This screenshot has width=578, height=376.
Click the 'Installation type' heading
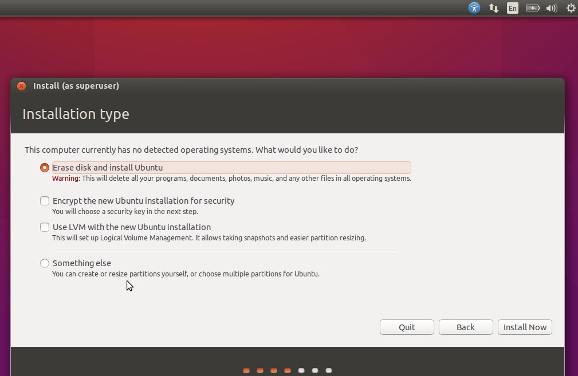[x=76, y=114]
